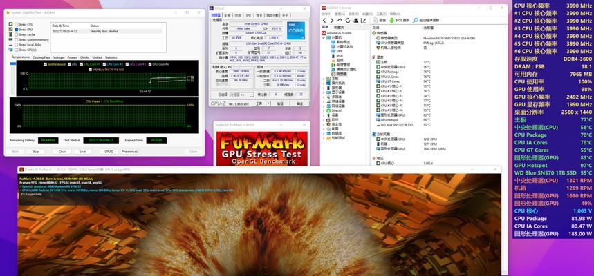Image resolution: width=594 pixels, height=276 pixels.
Task: Toggle the WD Blue SN570 SSD graph checkbox
Action: (90, 70)
